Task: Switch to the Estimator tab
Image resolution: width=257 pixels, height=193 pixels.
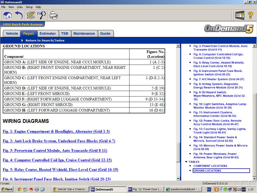Action: click(48, 33)
